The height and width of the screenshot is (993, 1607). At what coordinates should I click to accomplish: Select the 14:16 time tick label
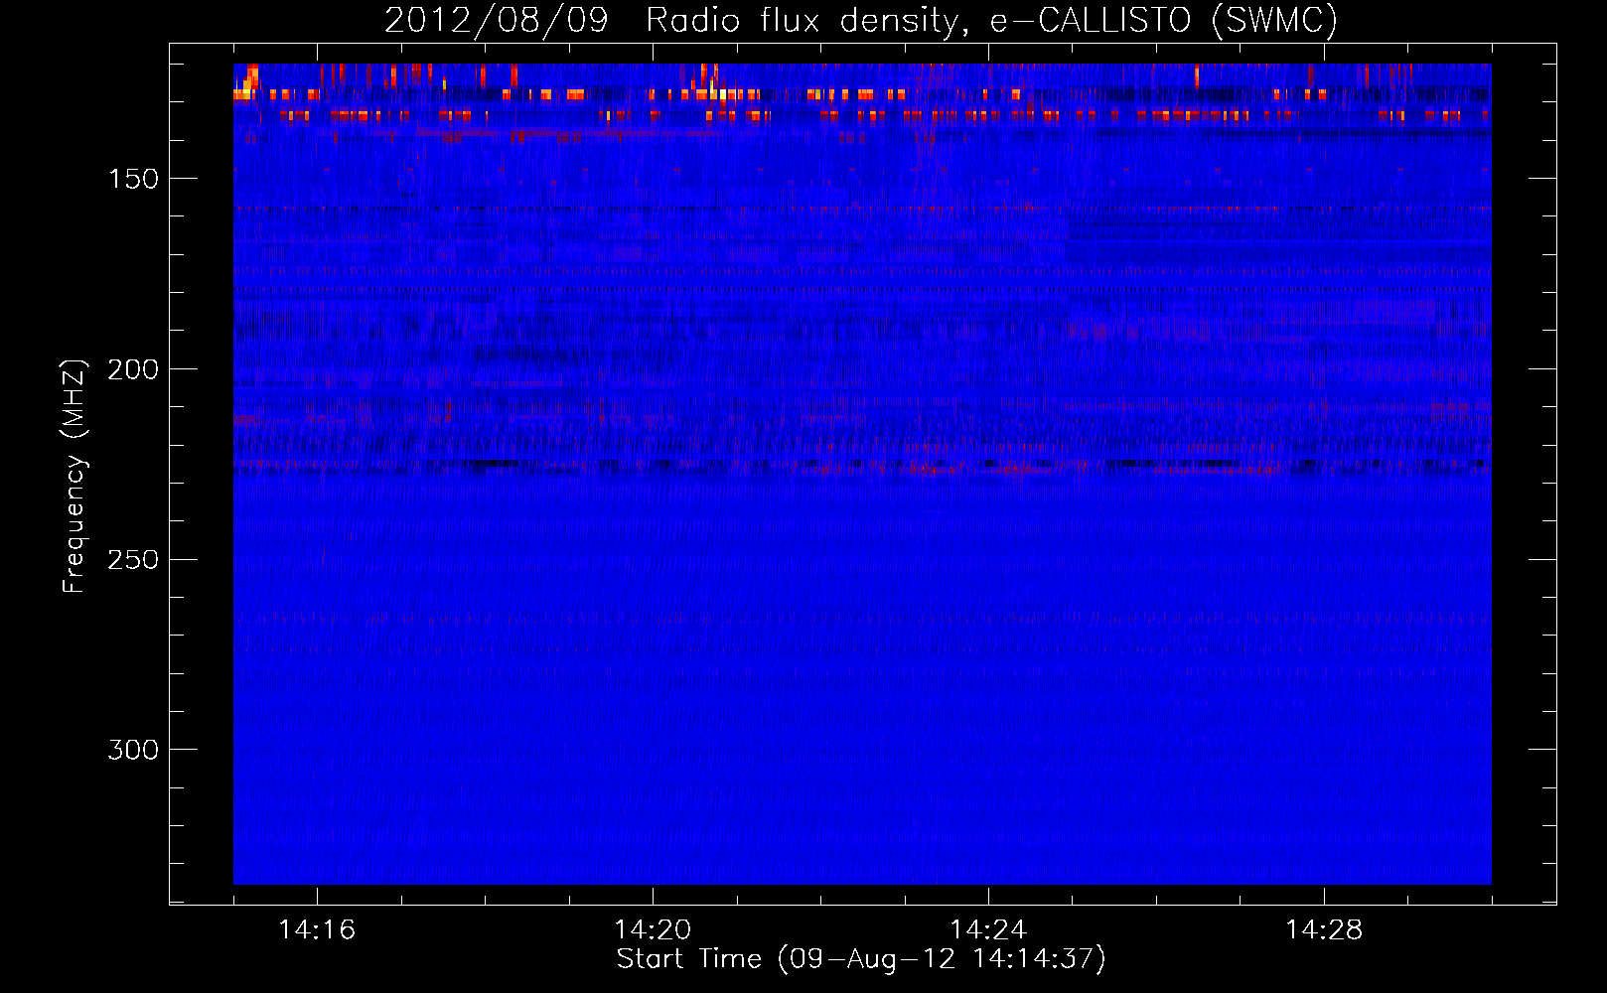click(317, 930)
